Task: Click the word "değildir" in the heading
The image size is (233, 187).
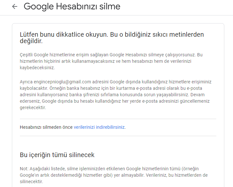Action: click(31, 42)
